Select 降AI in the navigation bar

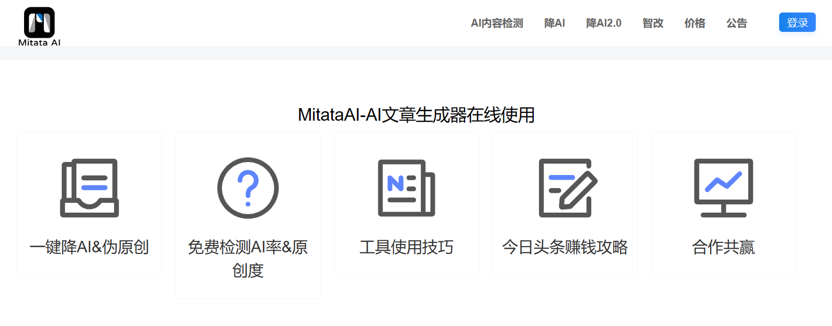(554, 23)
